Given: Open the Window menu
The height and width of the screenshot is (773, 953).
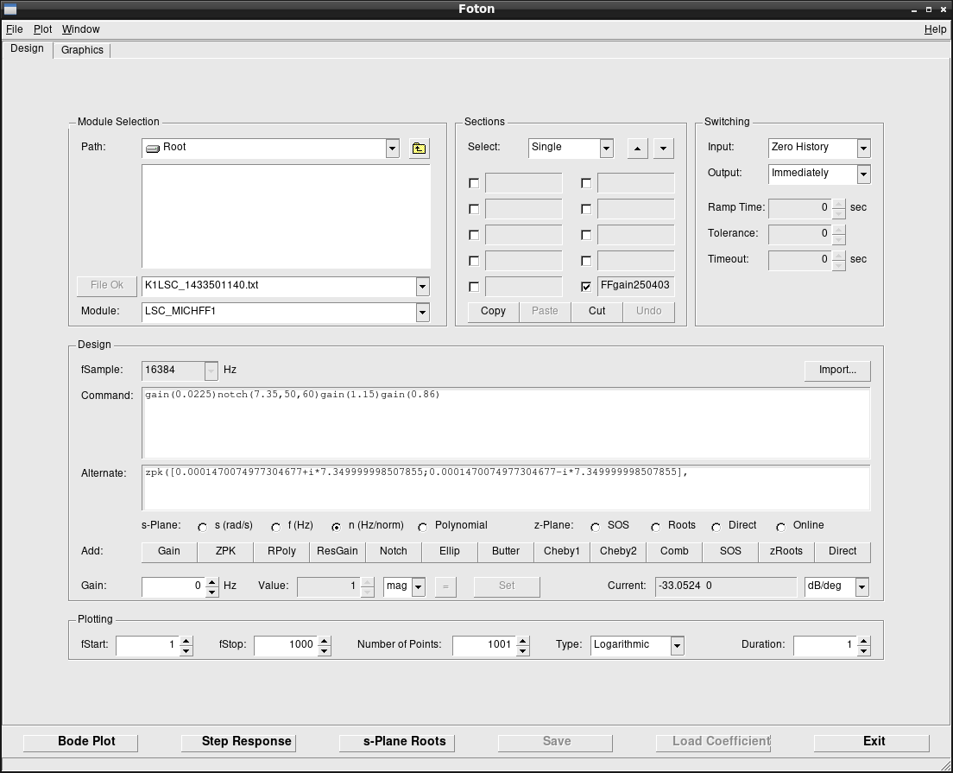Looking at the screenshot, I should click(x=81, y=29).
